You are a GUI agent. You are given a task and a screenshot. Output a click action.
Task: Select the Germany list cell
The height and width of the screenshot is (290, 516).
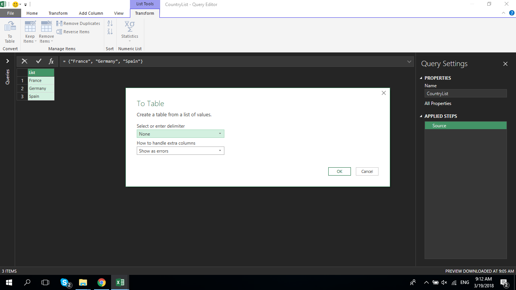click(41, 88)
